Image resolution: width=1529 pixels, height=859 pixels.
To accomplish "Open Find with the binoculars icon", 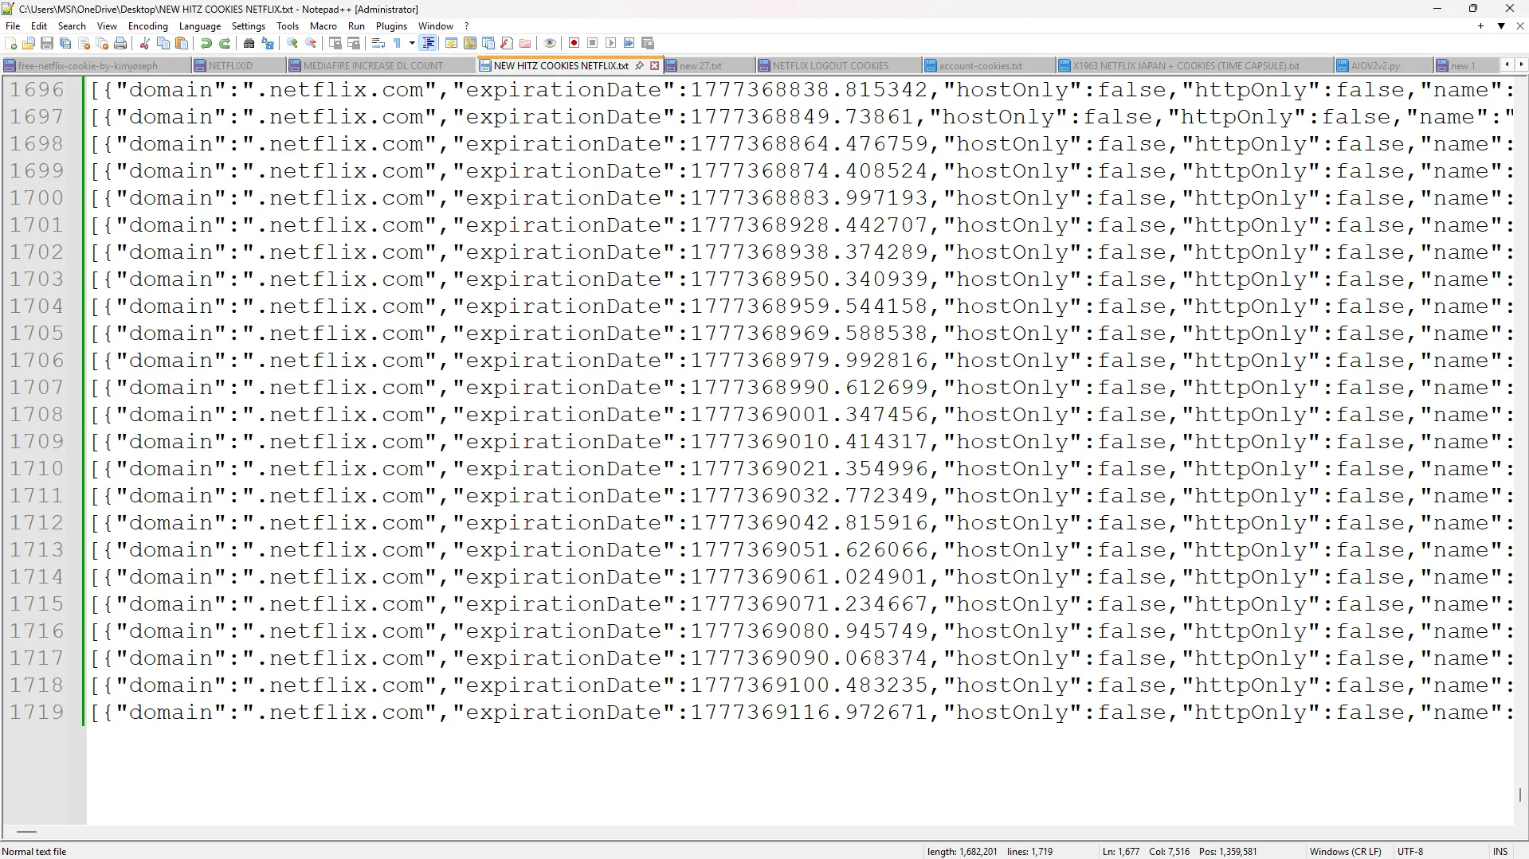I will 249,43.
